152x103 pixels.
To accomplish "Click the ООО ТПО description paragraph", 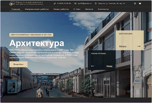I will click(x=44, y=54).
